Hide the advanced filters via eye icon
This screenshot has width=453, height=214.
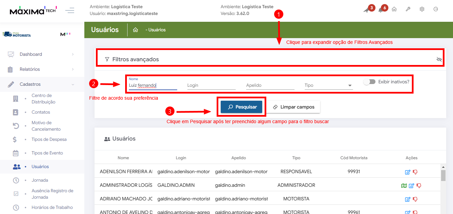click(x=439, y=60)
